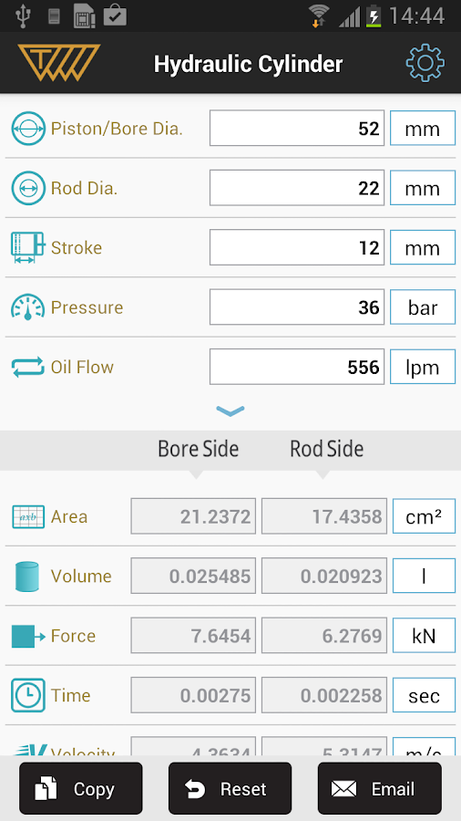Image resolution: width=461 pixels, height=821 pixels.
Task: Tap Bore Side time value 0.00275
Action: tap(193, 695)
